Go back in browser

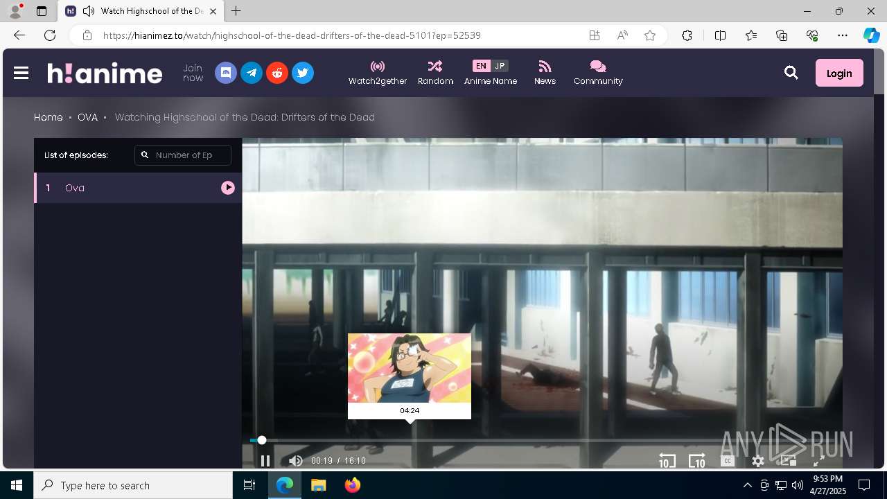tap(19, 35)
